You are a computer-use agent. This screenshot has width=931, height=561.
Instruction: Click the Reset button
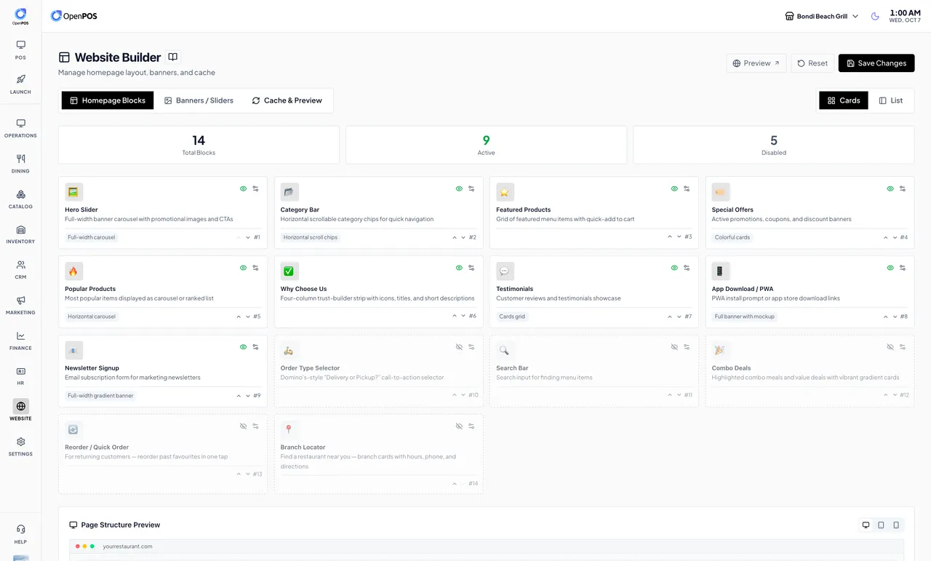pyautogui.click(x=812, y=63)
